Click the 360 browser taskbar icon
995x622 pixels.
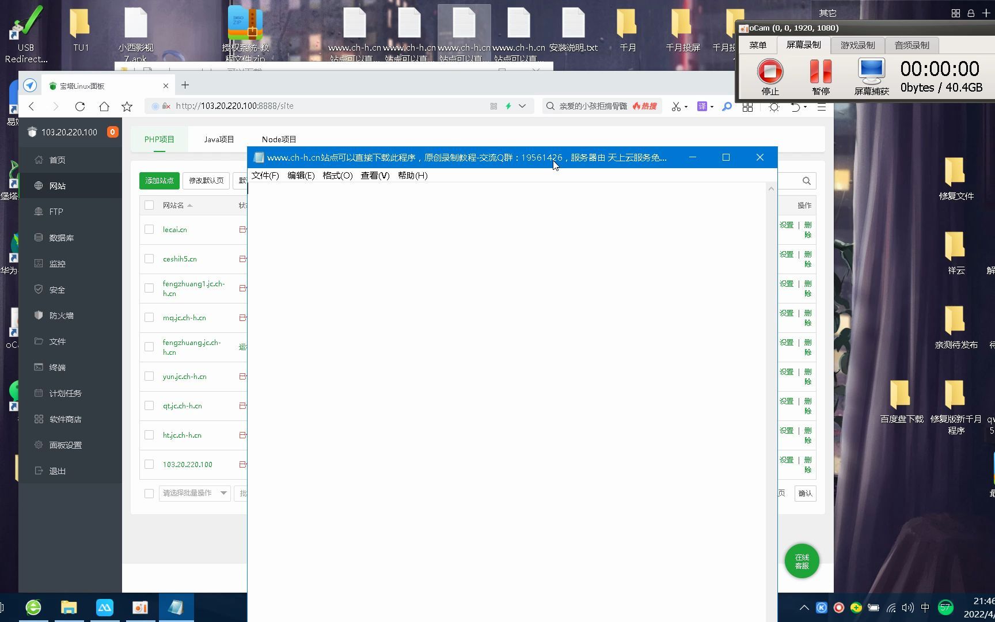33,608
